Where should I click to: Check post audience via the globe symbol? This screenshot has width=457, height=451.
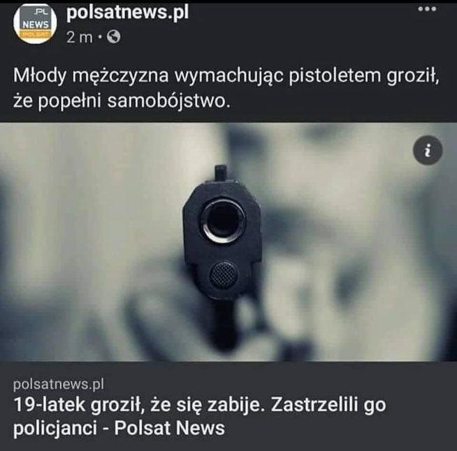(x=113, y=37)
